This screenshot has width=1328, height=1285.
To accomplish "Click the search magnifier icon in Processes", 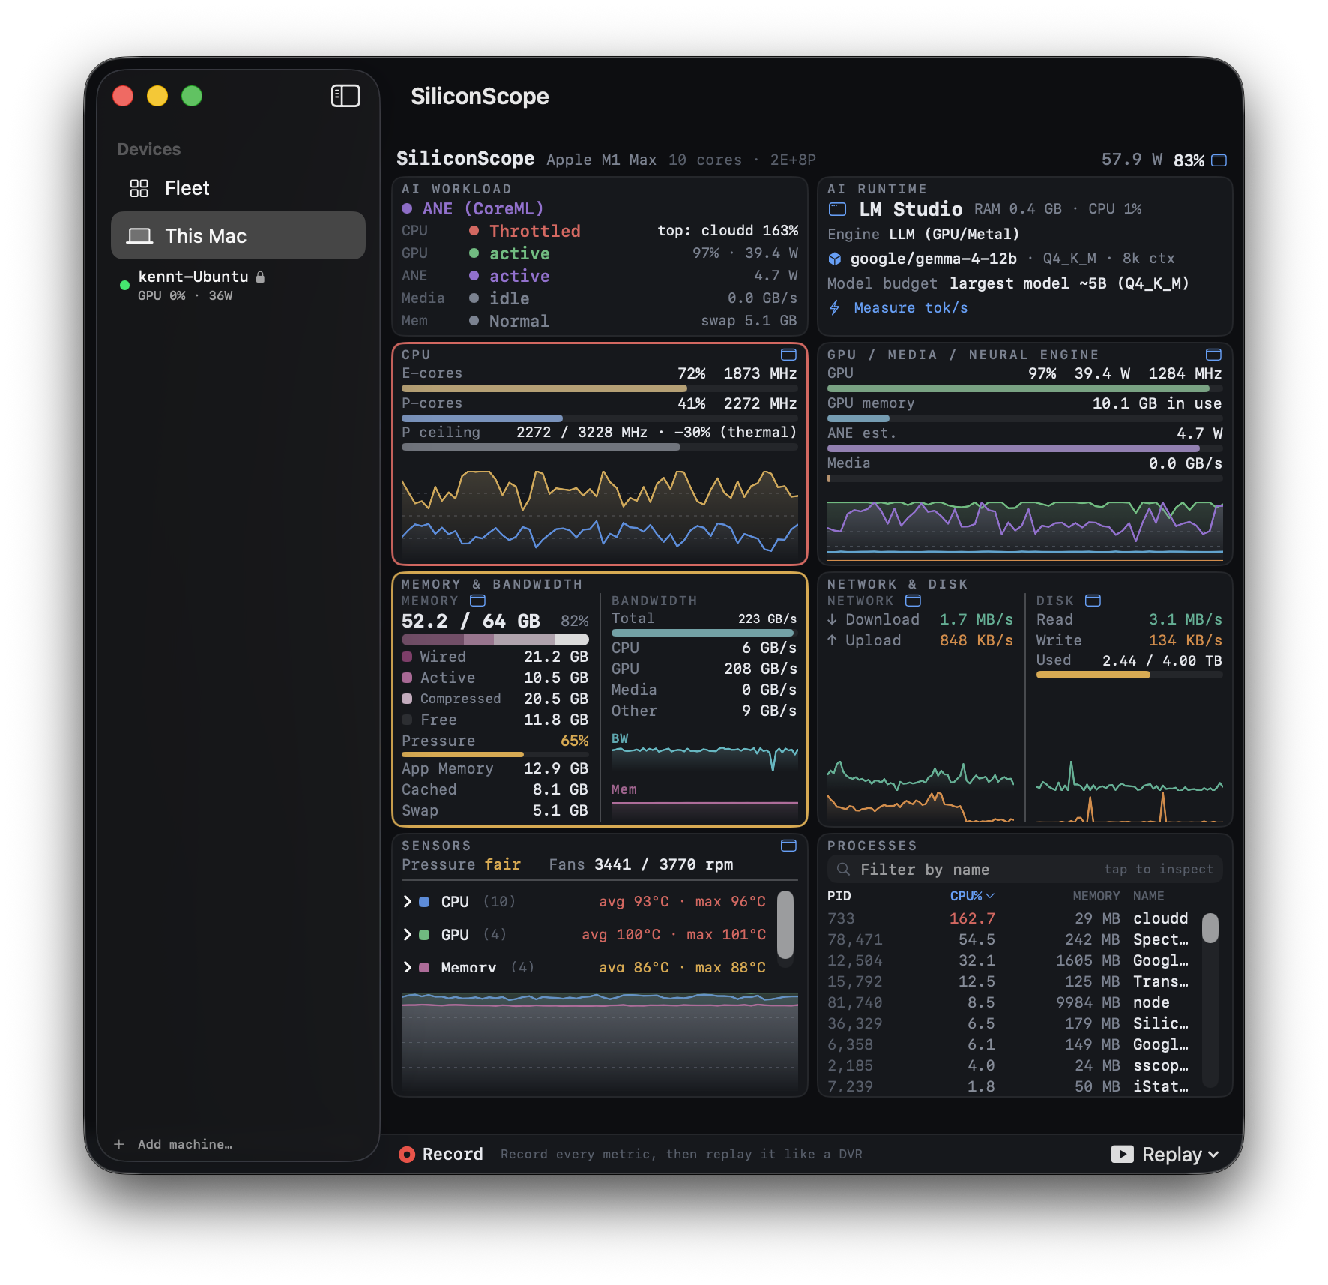I will tap(843, 870).
